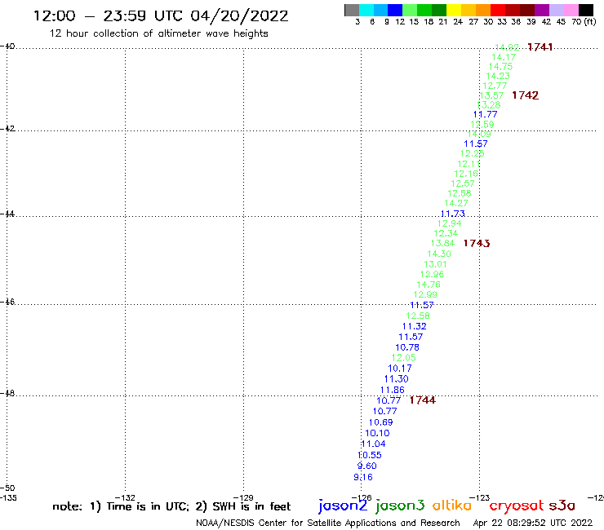Image resolution: width=604 pixels, height=530 pixels.
Task: Click the jason3 satellite label
Action: click(x=400, y=506)
